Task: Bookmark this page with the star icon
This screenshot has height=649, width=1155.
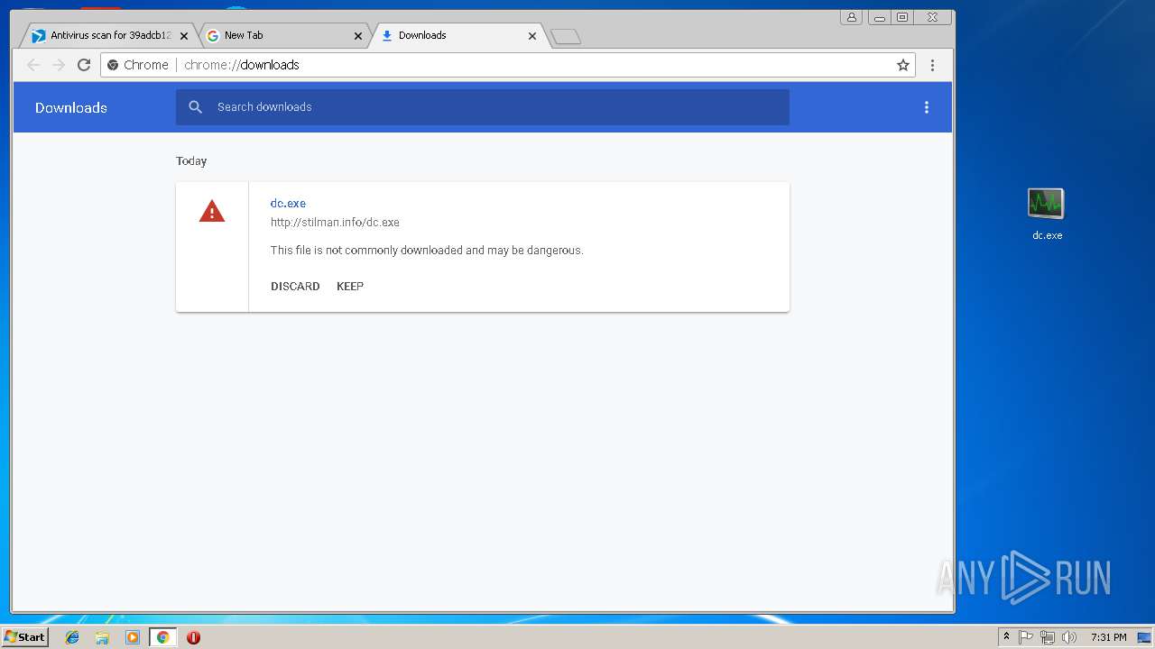Action: pos(902,65)
